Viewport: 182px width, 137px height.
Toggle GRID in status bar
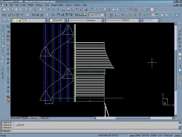(138, 136)
